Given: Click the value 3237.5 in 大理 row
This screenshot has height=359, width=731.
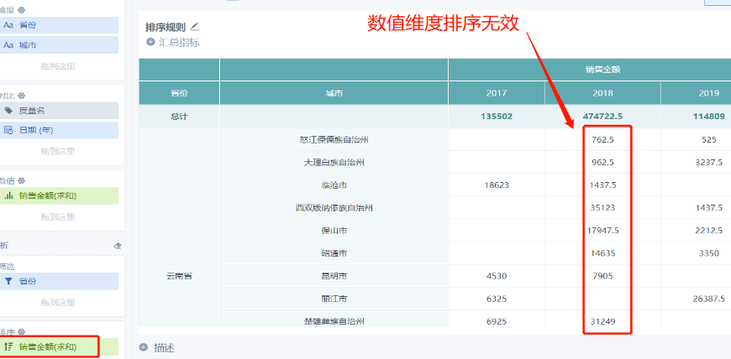Looking at the screenshot, I should tap(708, 162).
